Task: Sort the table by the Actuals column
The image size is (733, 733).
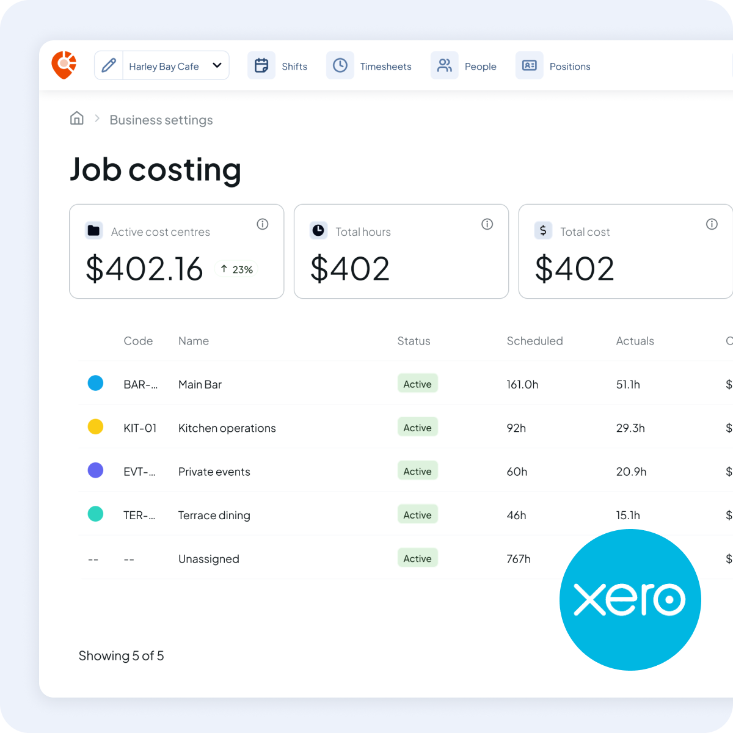Action: [x=635, y=341]
